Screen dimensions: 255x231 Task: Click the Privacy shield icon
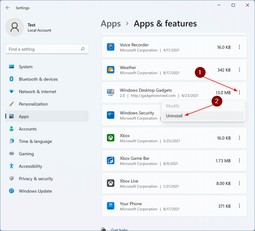coord(12,178)
